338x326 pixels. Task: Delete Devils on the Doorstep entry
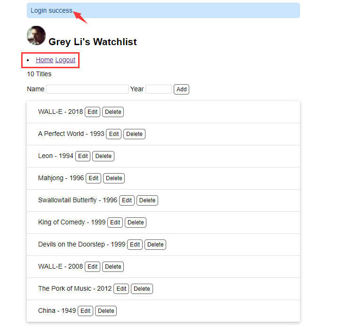click(155, 245)
